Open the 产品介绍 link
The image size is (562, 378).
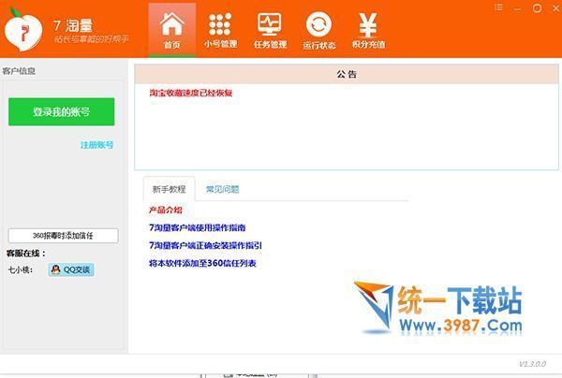pyautogui.click(x=166, y=210)
